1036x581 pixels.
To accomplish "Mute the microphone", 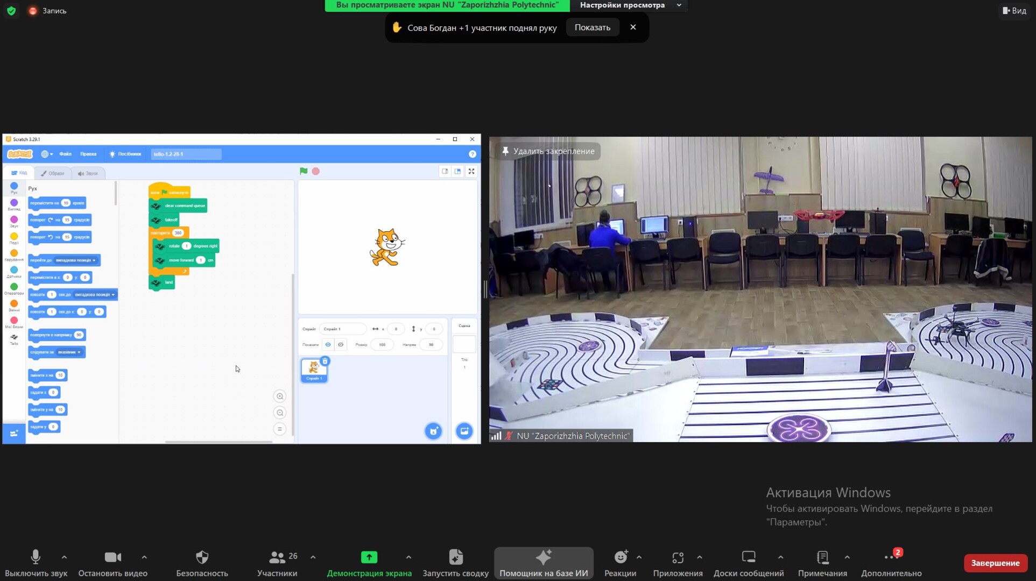I will (36, 557).
